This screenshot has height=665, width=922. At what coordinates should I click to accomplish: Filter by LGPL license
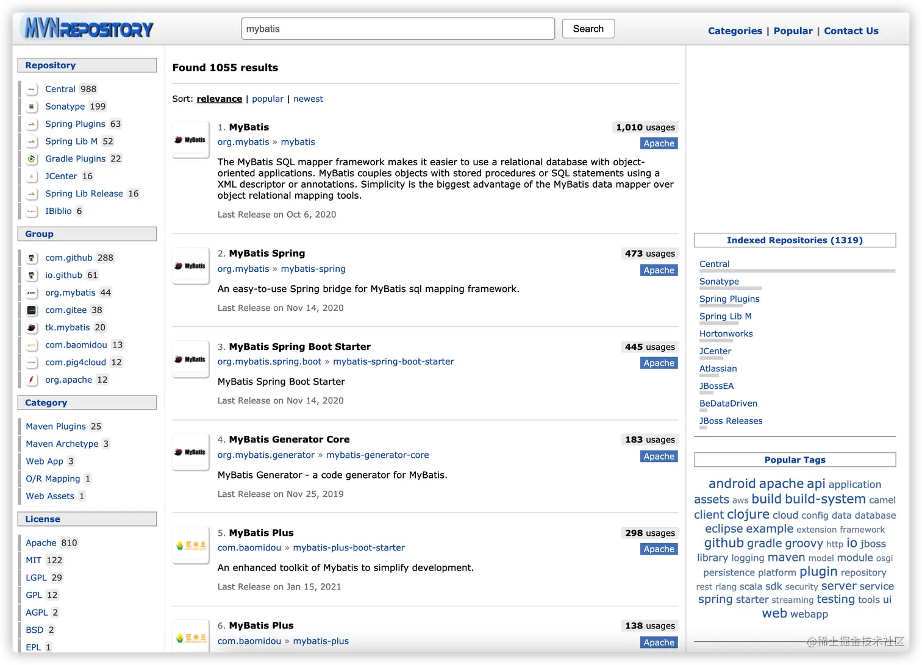click(36, 578)
